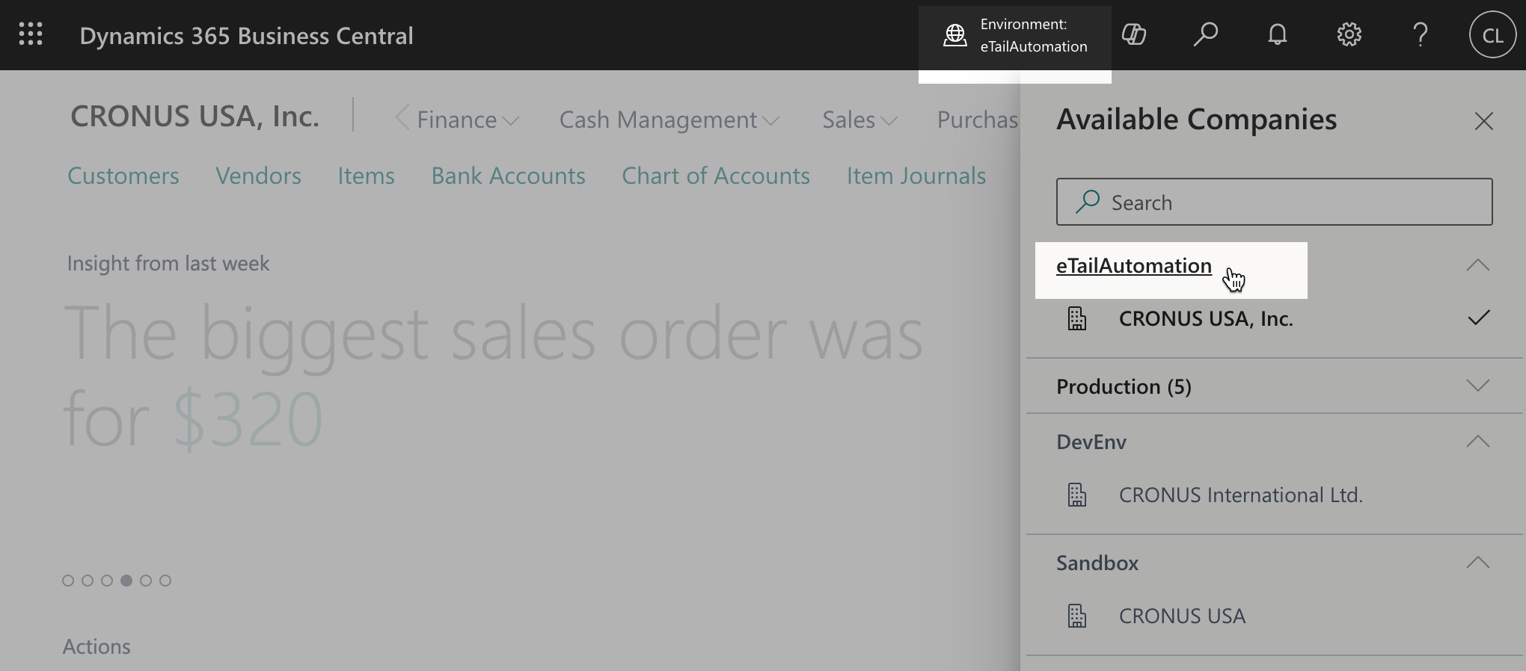Screen dimensions: 1526x671
Task: Show notifications via the bell icon
Action: [1278, 34]
